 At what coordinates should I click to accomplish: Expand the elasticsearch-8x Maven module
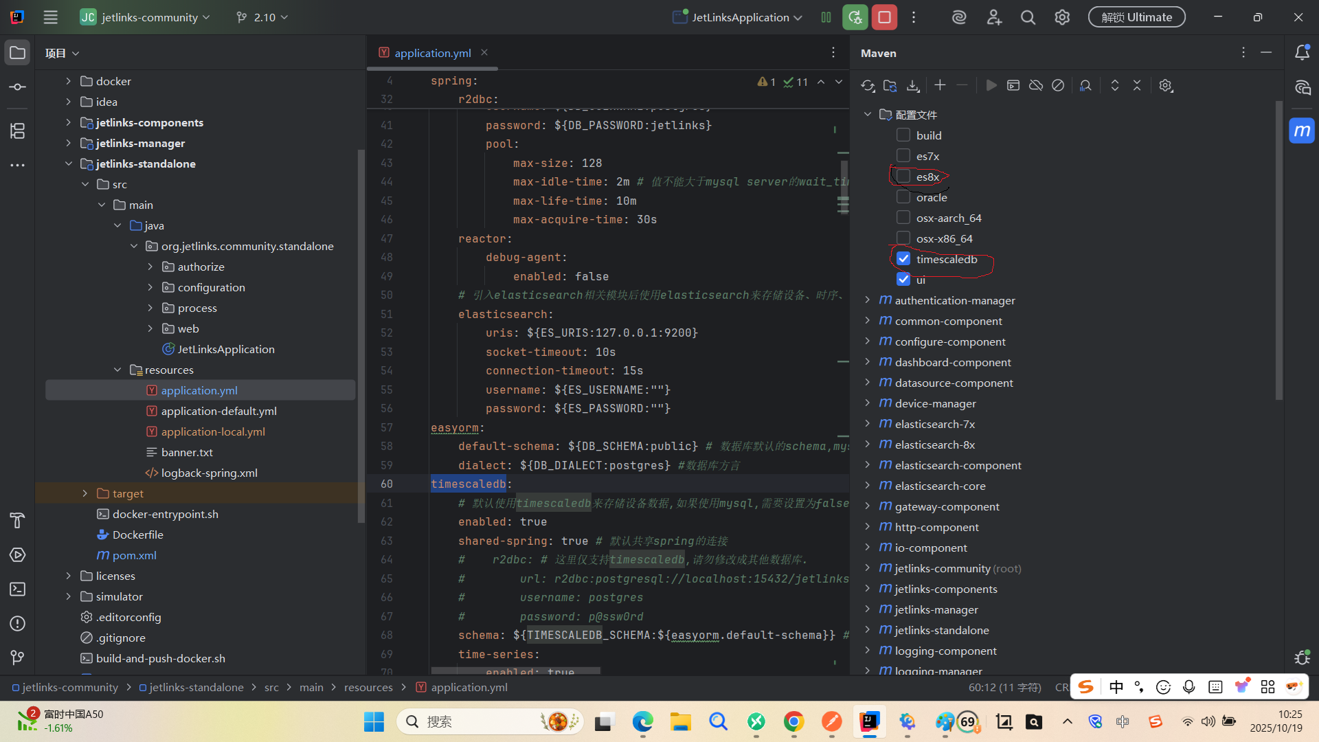pyautogui.click(x=868, y=445)
